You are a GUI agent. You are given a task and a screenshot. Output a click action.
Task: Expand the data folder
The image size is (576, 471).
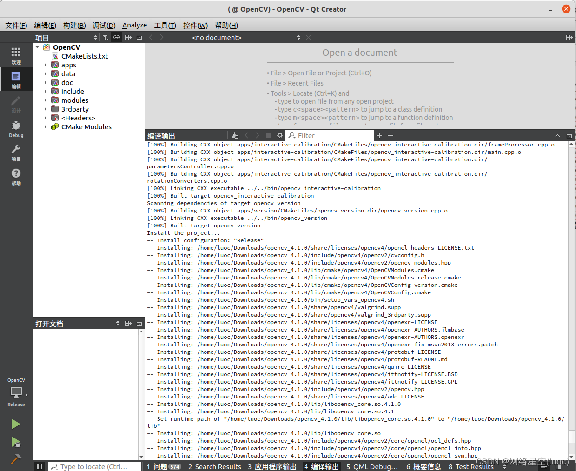(x=46, y=73)
